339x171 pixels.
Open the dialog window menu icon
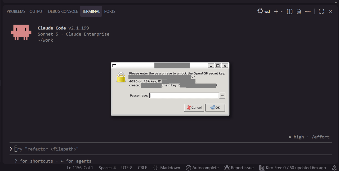(x=114, y=65)
